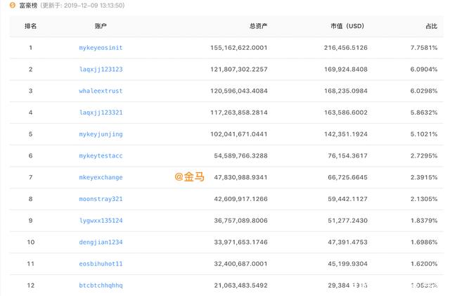This screenshot has width=450, height=296.
Task: Click the percentage 7.7581%
Action: coord(424,48)
